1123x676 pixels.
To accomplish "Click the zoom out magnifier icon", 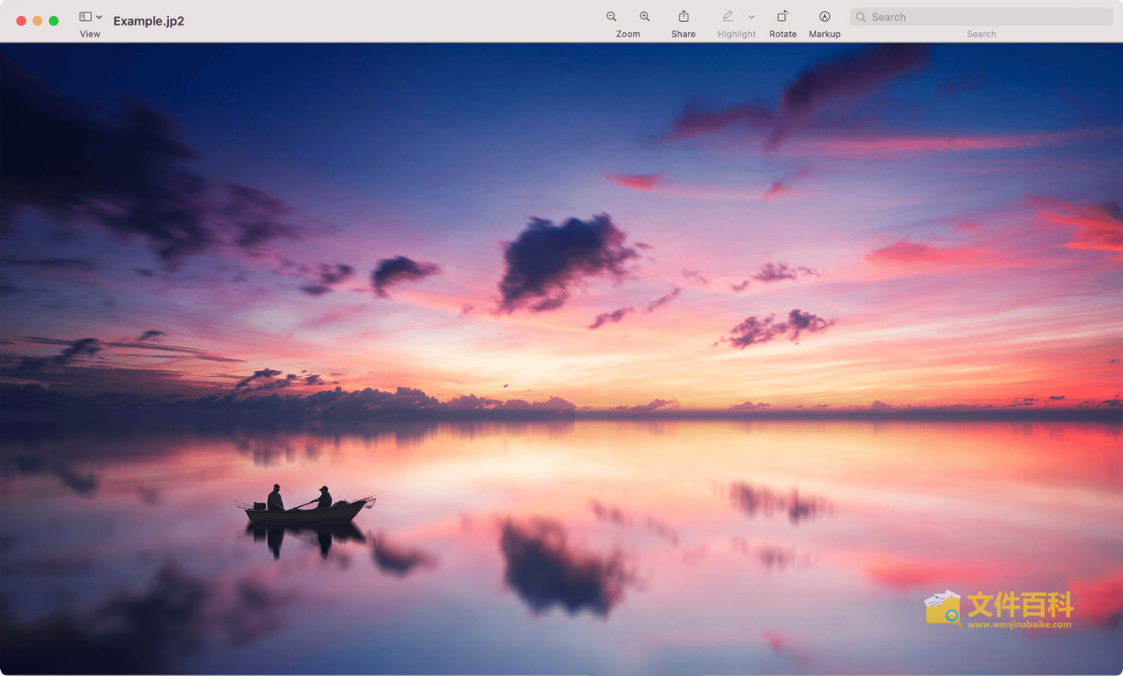I will (x=611, y=17).
